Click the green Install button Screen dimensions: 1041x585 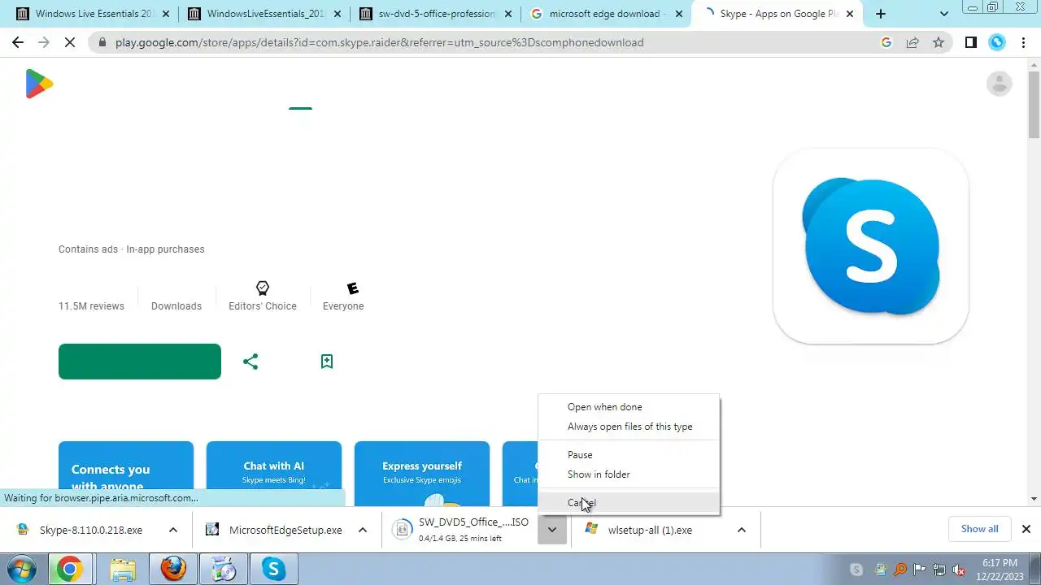point(140,362)
